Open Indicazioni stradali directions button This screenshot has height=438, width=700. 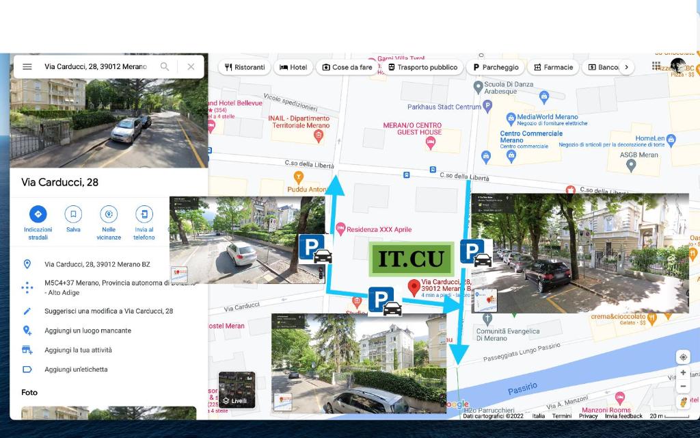point(38,214)
